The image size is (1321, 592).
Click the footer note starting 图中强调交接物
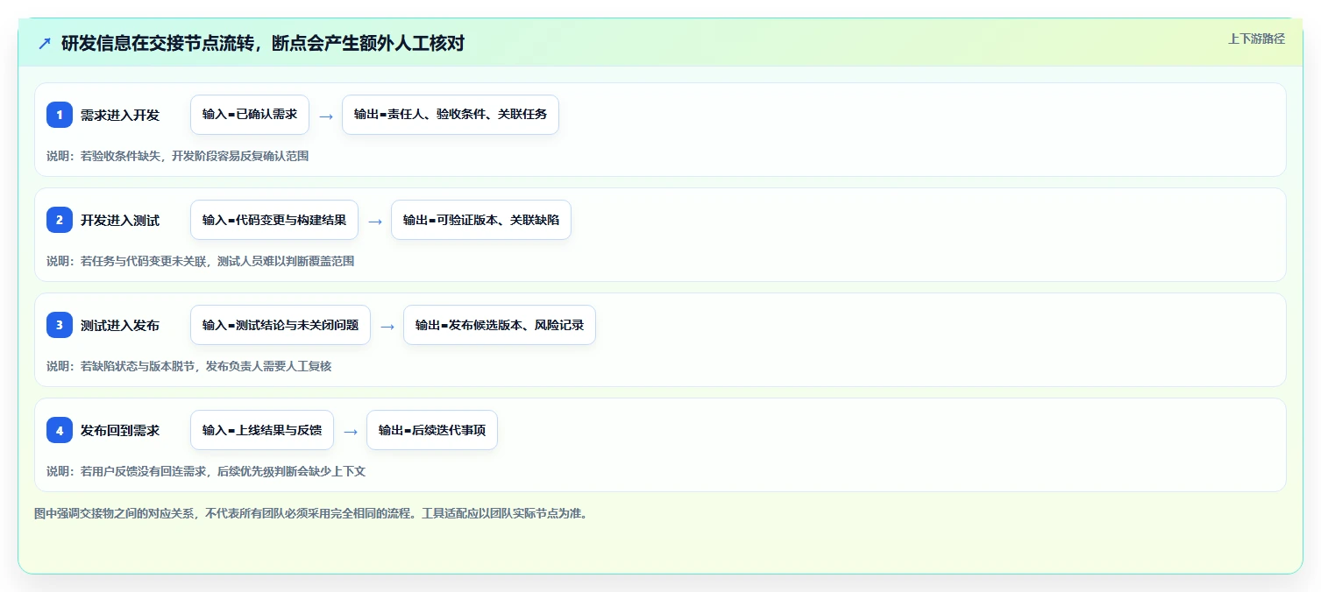[310, 513]
